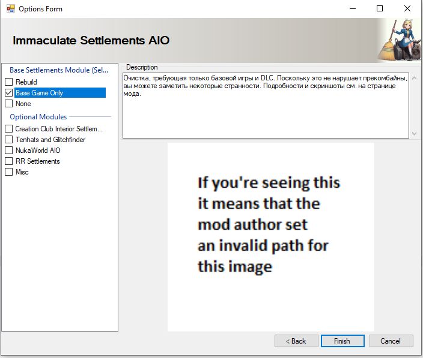
Task: Minimize the Options Form window
Action: coord(353,8)
